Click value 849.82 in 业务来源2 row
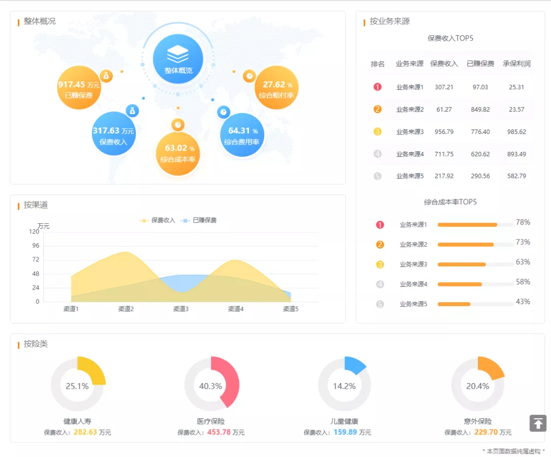Viewport: 551px width, 457px height. [x=481, y=110]
